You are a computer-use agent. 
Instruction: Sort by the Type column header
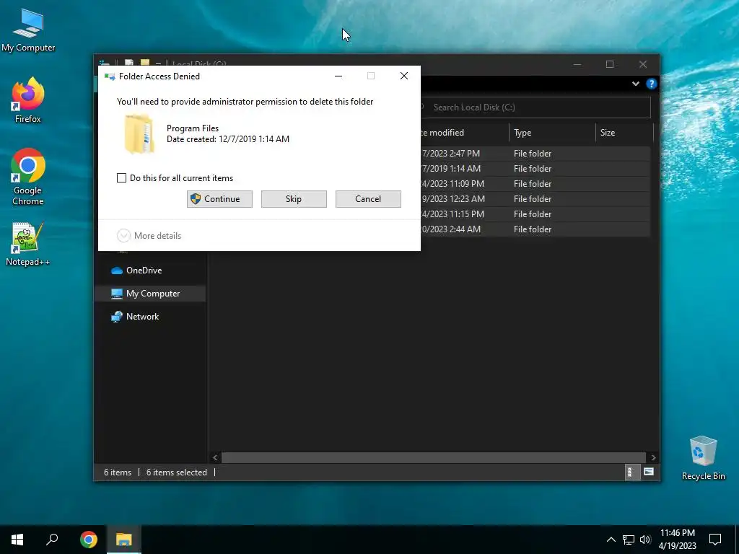(552, 133)
